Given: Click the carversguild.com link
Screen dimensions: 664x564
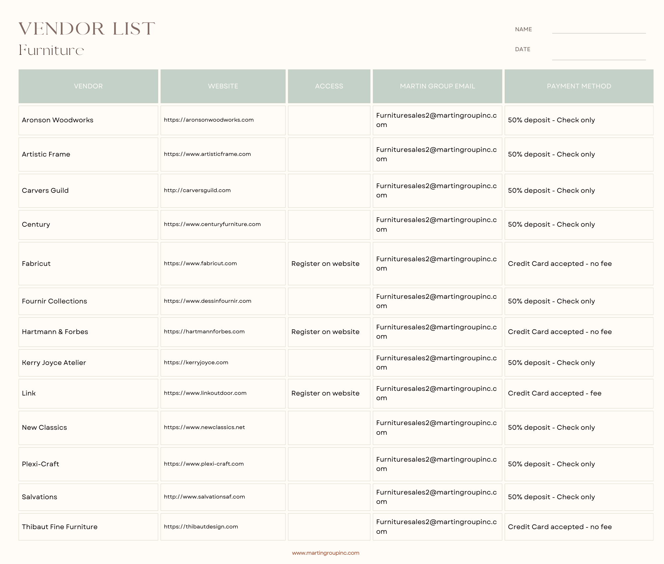Looking at the screenshot, I should pos(197,190).
